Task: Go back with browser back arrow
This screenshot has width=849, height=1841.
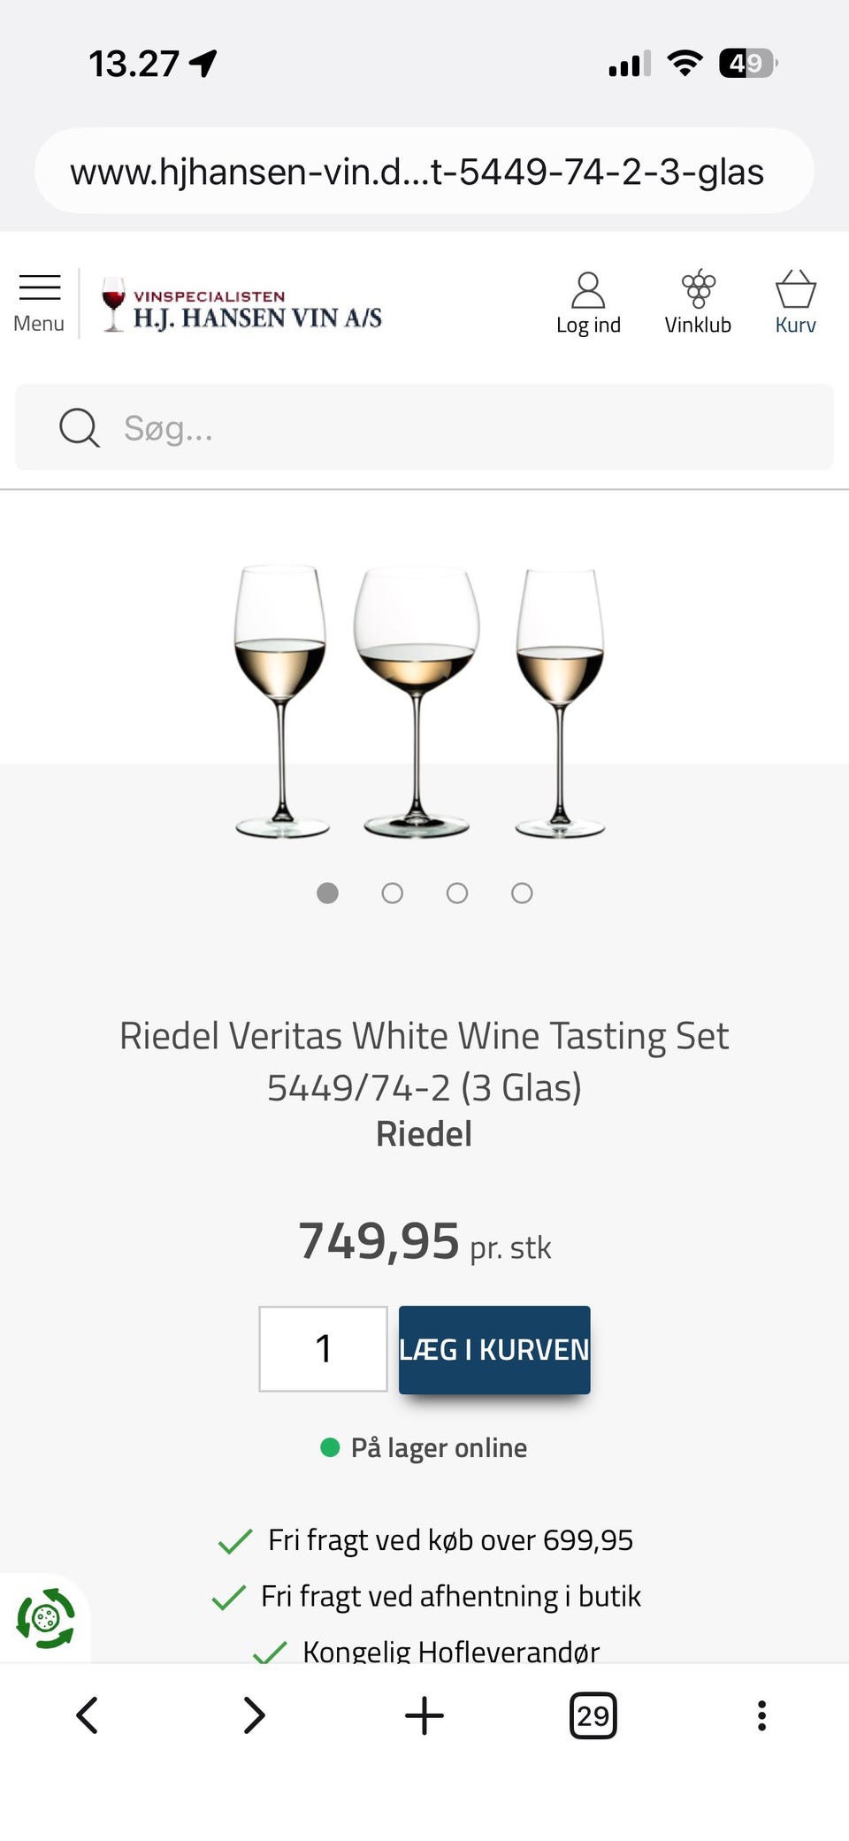Action: [x=87, y=1715]
